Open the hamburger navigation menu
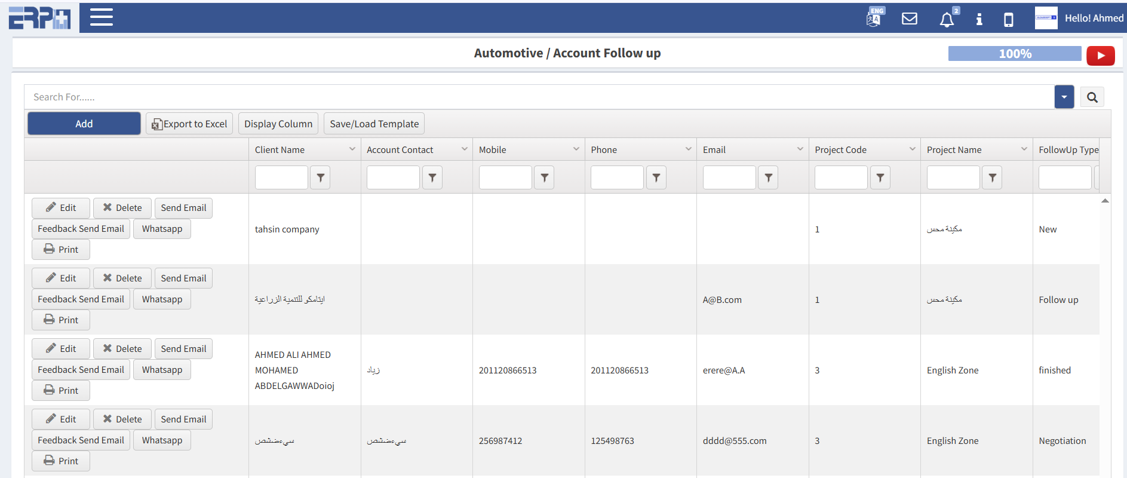The width and height of the screenshot is (1127, 478). click(101, 17)
